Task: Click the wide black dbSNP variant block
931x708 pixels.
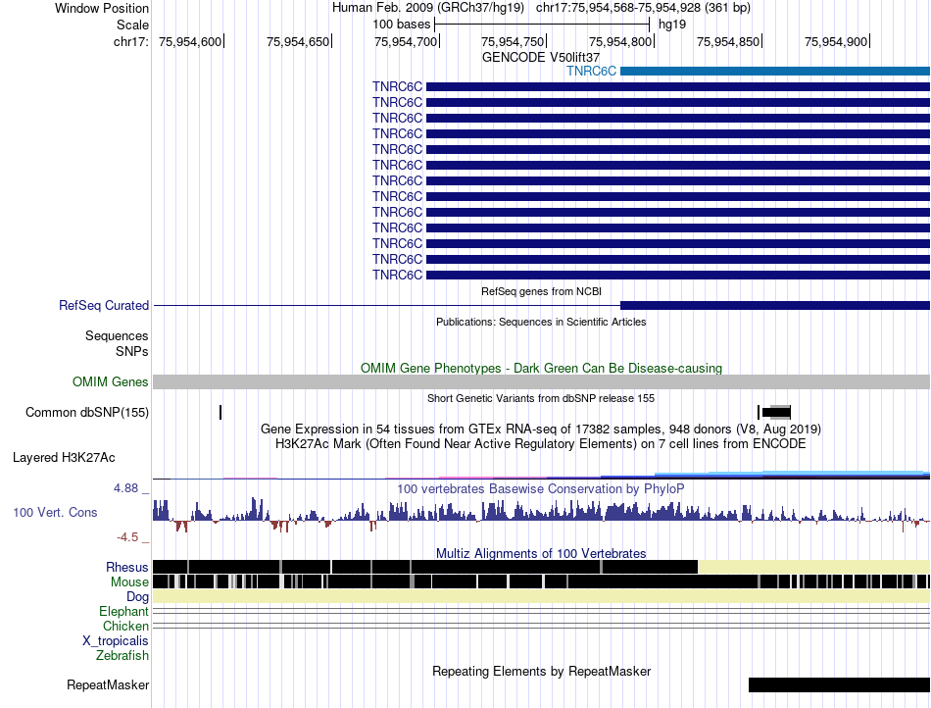Action: [x=776, y=412]
